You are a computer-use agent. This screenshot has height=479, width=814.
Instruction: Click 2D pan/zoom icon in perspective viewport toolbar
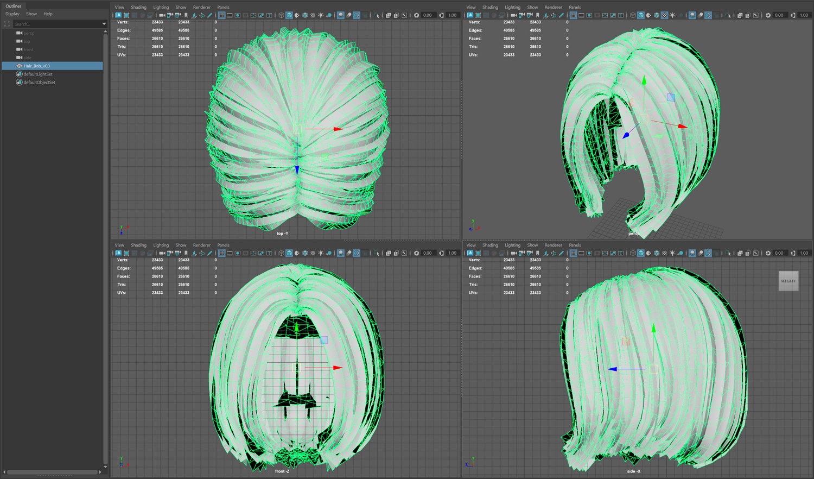554,15
